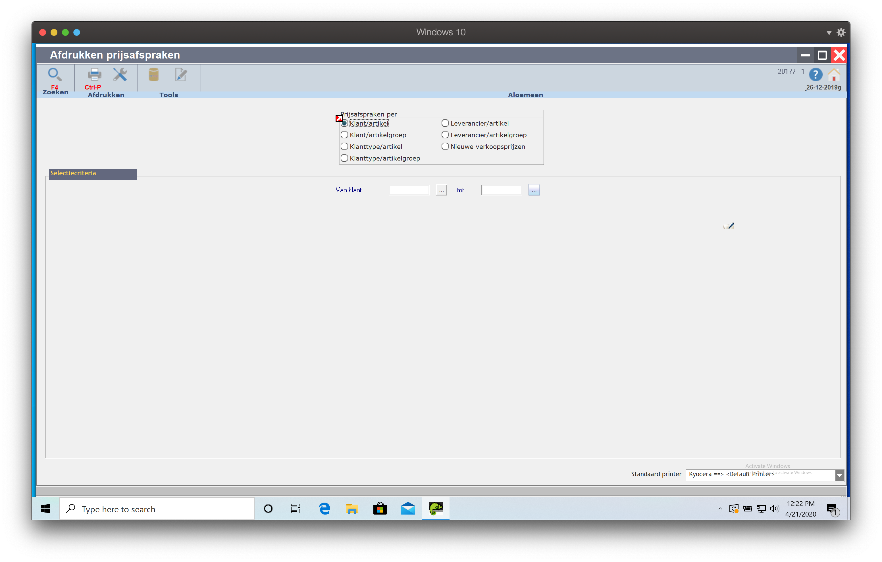The image size is (882, 562).
Task: Click the Selectiecriteria tab
Action: click(x=93, y=174)
